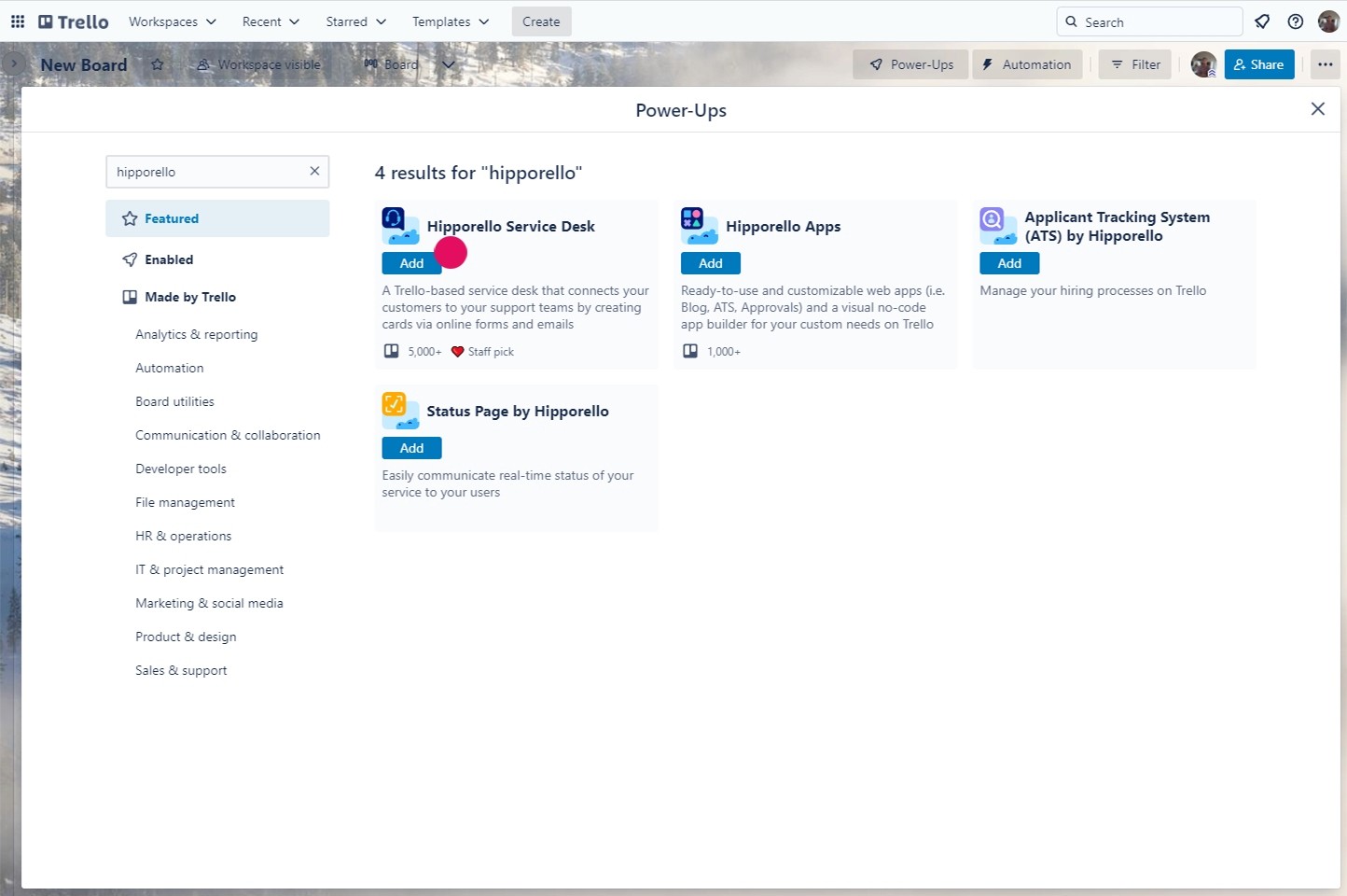The height and width of the screenshot is (896, 1347).
Task: Open IT & project management category
Action: (209, 569)
